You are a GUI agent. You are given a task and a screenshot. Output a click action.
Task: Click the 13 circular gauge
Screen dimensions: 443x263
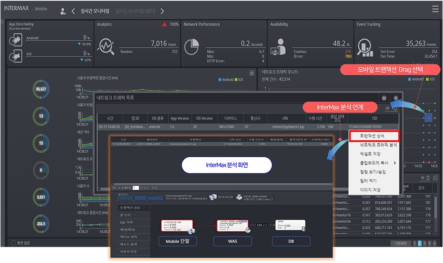click(41, 116)
